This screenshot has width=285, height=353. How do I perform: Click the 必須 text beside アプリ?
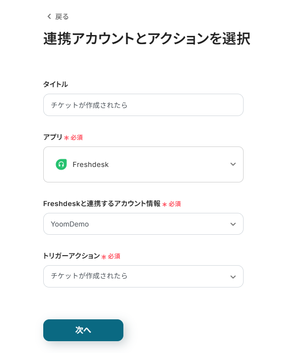point(76,137)
